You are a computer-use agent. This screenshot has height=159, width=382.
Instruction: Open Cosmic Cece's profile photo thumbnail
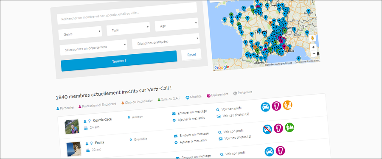[x=72, y=127]
